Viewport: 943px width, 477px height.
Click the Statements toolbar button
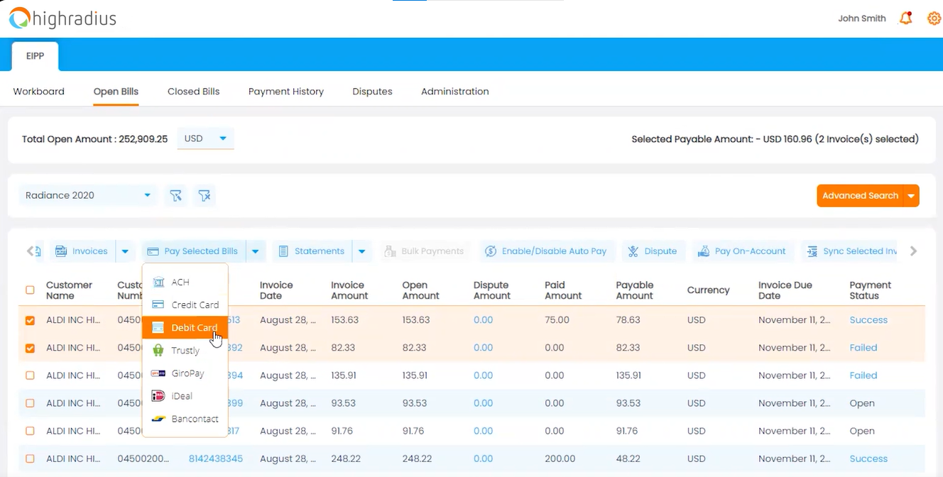point(312,251)
